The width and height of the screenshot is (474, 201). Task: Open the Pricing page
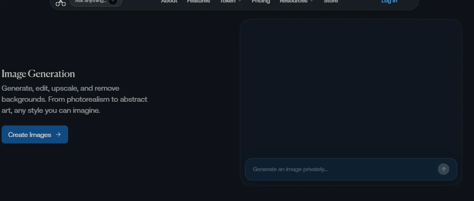click(x=261, y=2)
